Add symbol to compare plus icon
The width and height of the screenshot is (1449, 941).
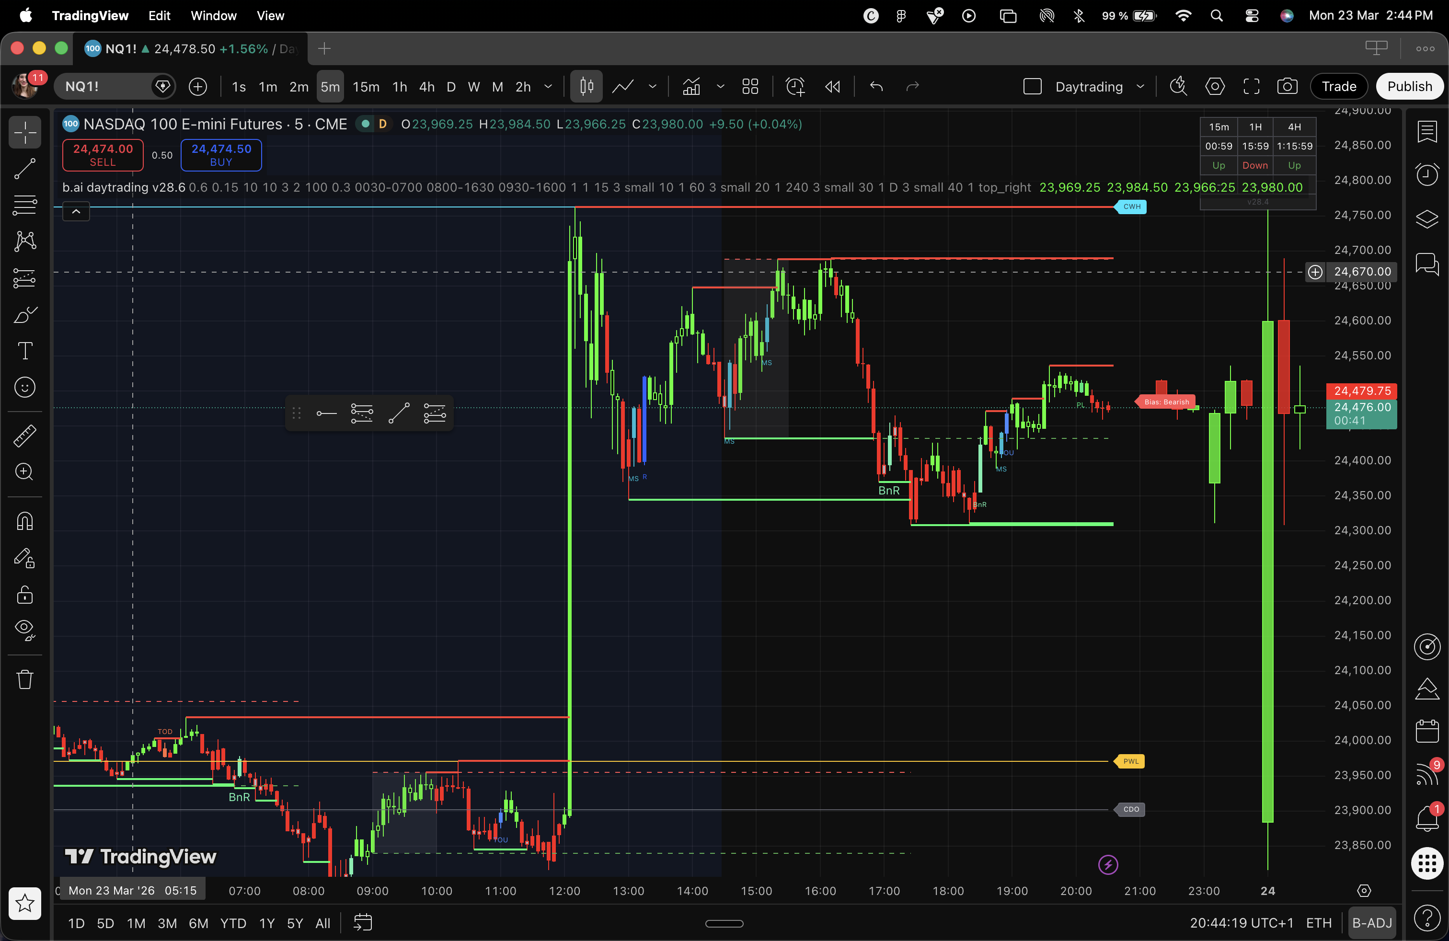[198, 86]
